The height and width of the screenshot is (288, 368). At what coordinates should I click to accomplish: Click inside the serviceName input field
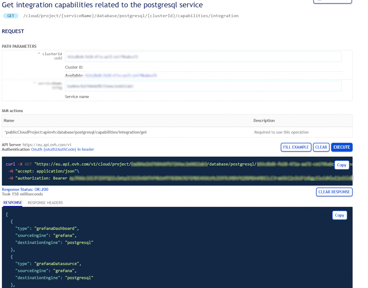click(203, 86)
